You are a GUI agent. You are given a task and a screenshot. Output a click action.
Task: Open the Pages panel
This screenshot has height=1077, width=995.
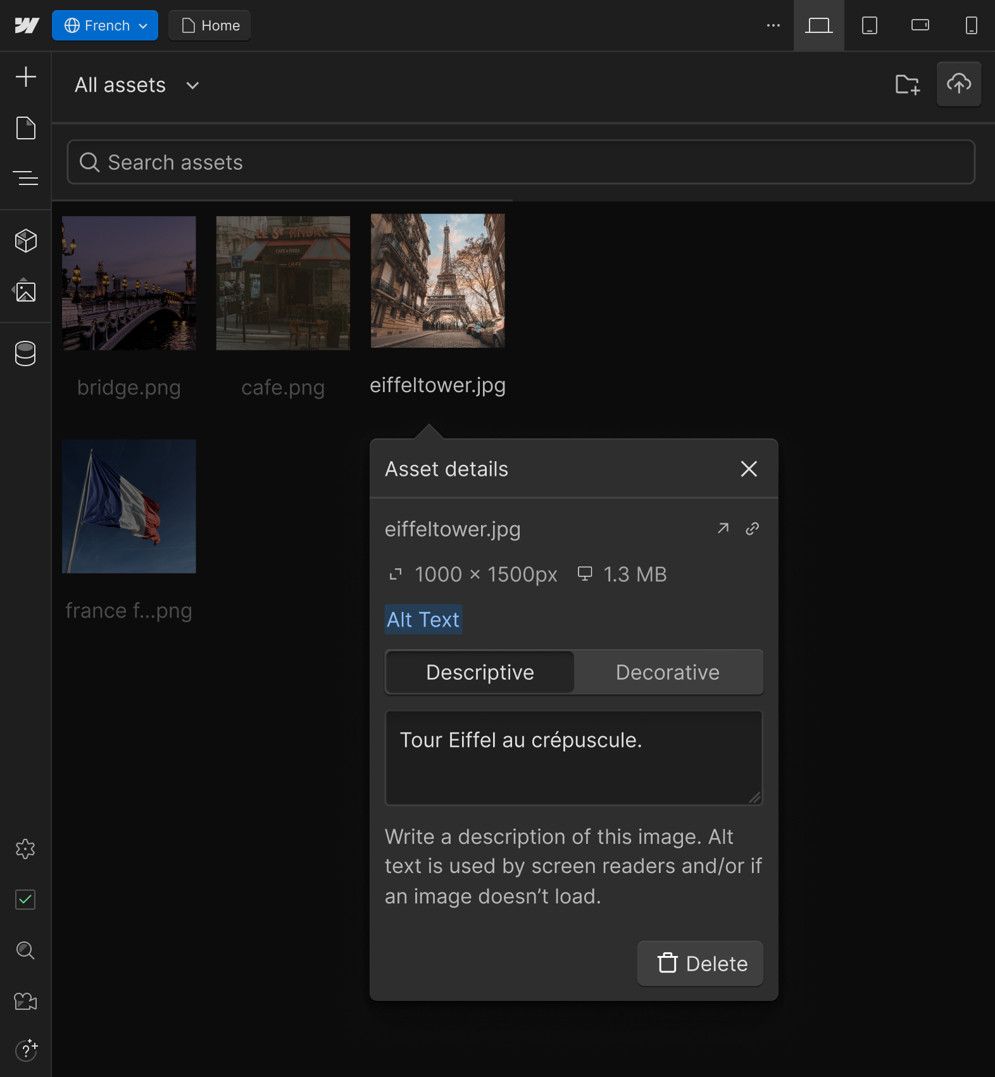point(25,128)
